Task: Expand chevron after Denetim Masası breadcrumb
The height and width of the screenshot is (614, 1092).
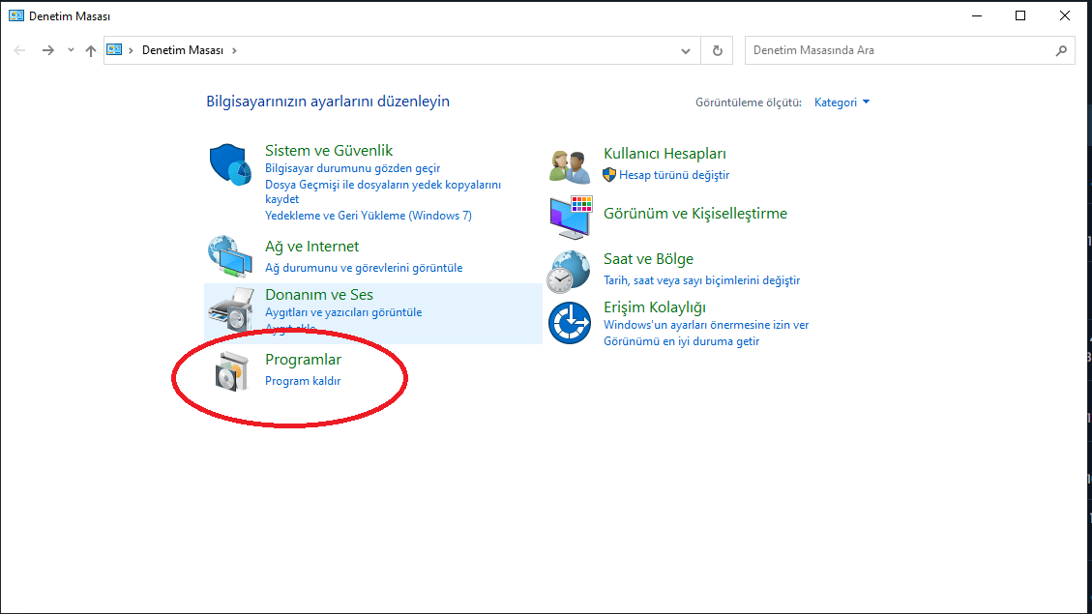Action: 234,50
